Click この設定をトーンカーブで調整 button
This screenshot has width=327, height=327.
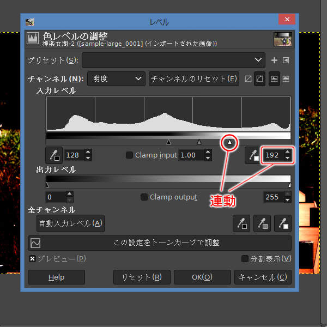[160, 243]
